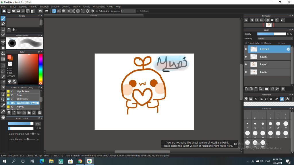
Task: Adjust the layer Opacity slider
Action: coord(272,34)
